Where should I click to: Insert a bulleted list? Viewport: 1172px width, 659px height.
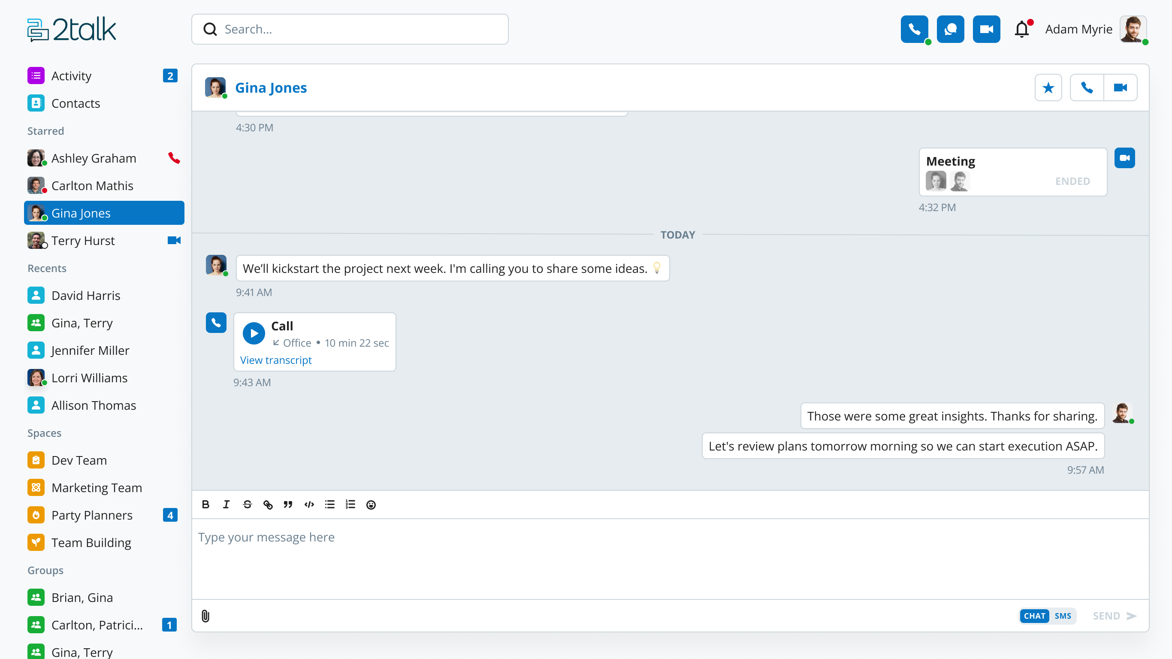pyautogui.click(x=329, y=504)
